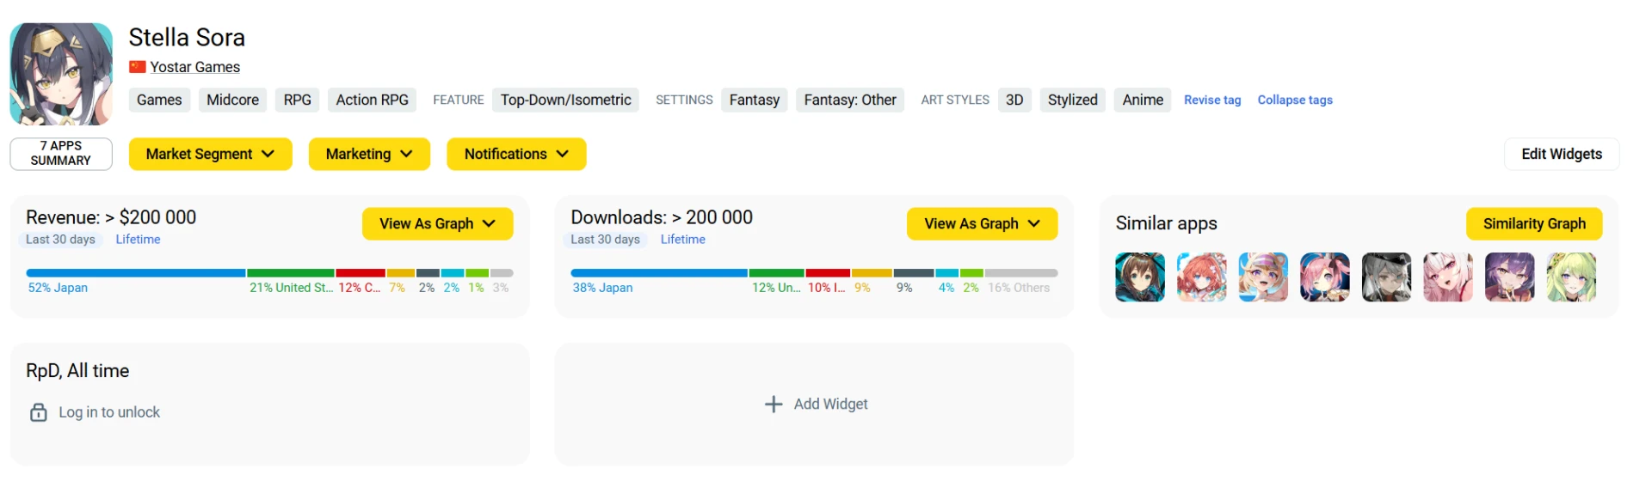This screenshot has width=1652, height=487.
Task: Select the Action RPG tag
Action: click(x=372, y=100)
